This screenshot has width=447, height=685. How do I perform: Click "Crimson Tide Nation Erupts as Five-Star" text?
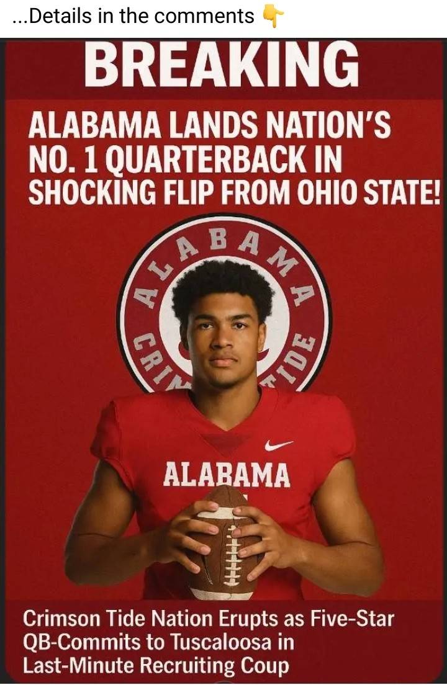pos(209,619)
